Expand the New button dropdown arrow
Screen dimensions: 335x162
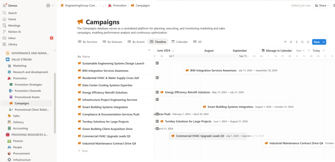tap(324, 42)
